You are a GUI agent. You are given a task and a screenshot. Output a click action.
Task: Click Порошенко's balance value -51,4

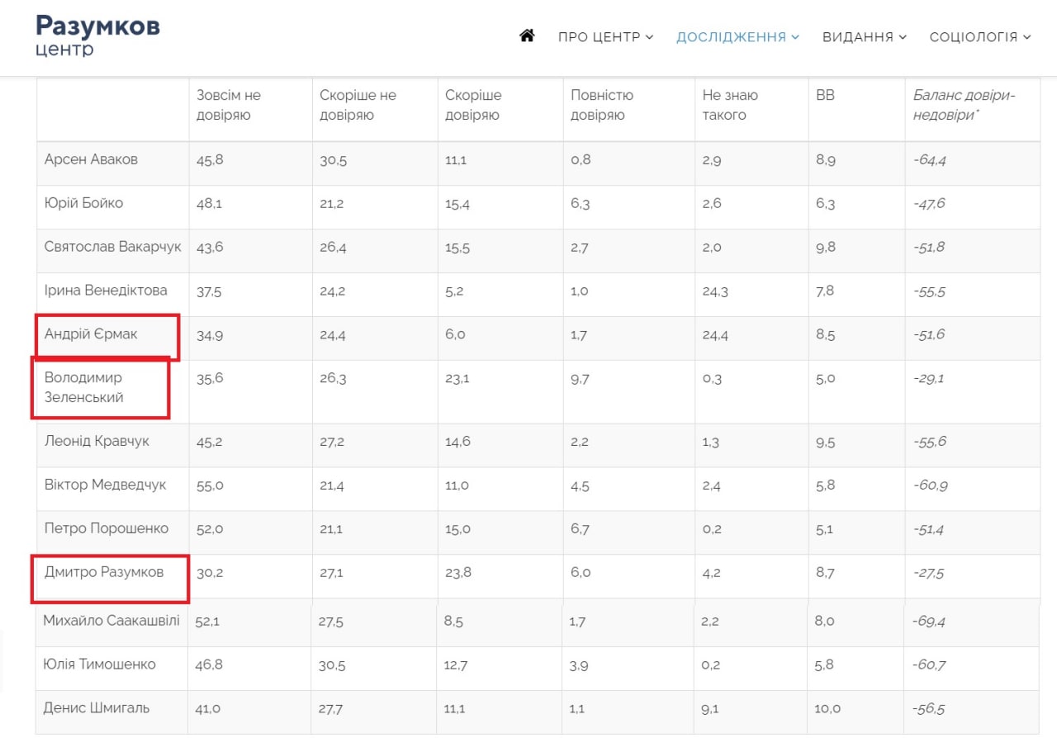point(929,529)
